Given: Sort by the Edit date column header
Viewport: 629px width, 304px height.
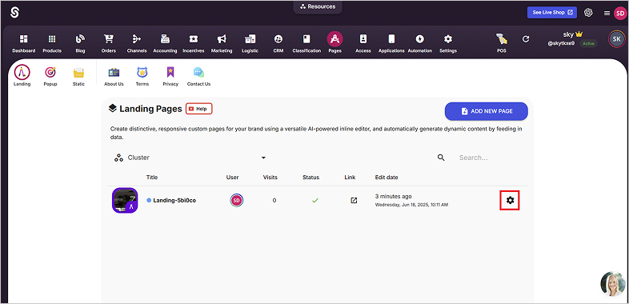Looking at the screenshot, I should click(x=387, y=178).
